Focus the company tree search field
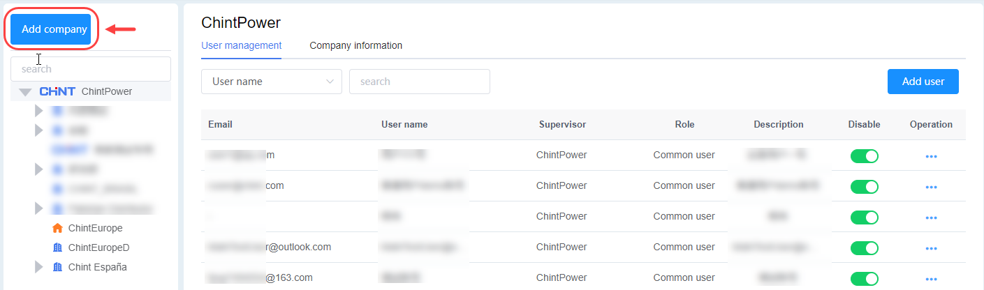984x290 pixels. pos(91,69)
